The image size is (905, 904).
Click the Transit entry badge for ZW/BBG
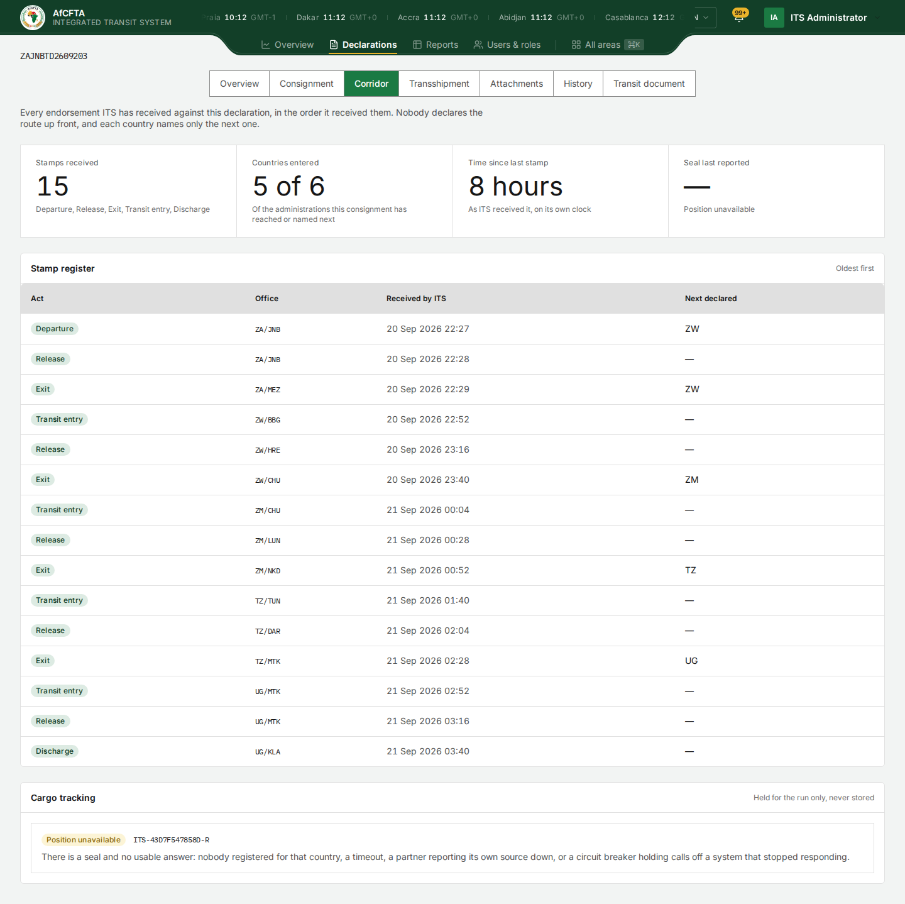point(59,419)
